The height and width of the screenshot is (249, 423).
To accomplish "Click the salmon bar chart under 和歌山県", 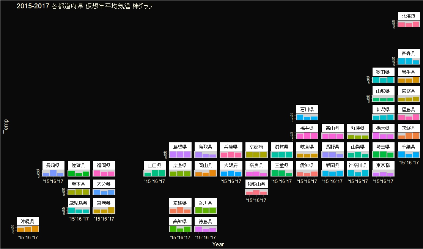I will point(256,192).
